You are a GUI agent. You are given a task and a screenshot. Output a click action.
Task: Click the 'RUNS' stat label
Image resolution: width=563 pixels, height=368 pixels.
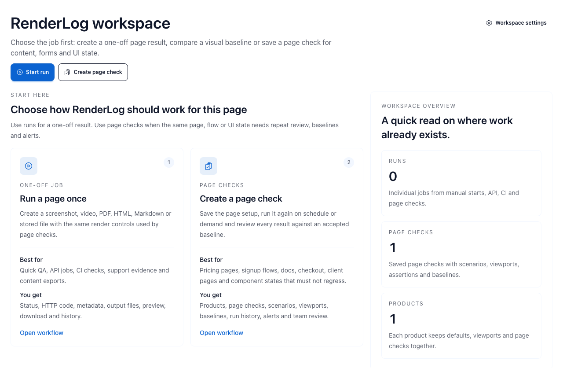click(x=398, y=161)
